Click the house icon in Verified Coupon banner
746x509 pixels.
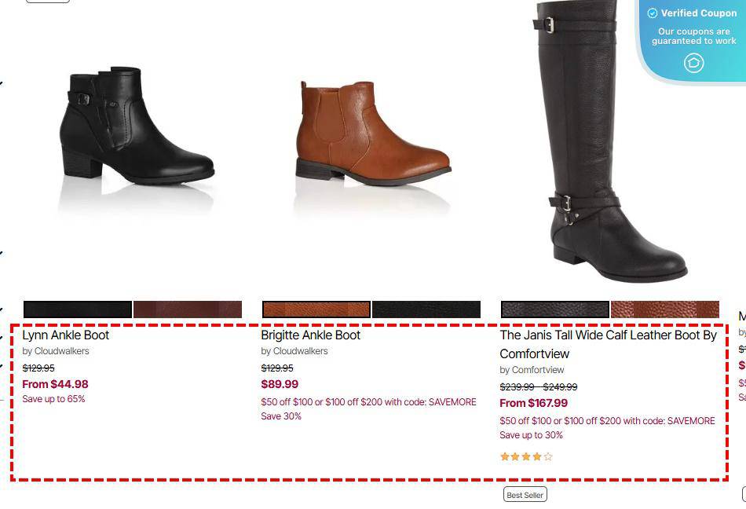(x=693, y=63)
